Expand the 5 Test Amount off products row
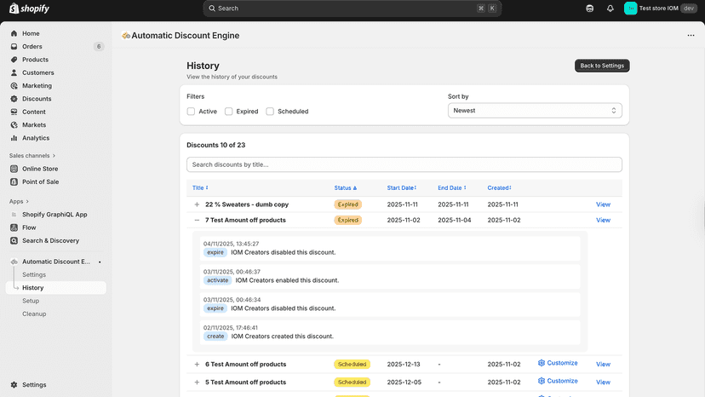 [197, 383]
